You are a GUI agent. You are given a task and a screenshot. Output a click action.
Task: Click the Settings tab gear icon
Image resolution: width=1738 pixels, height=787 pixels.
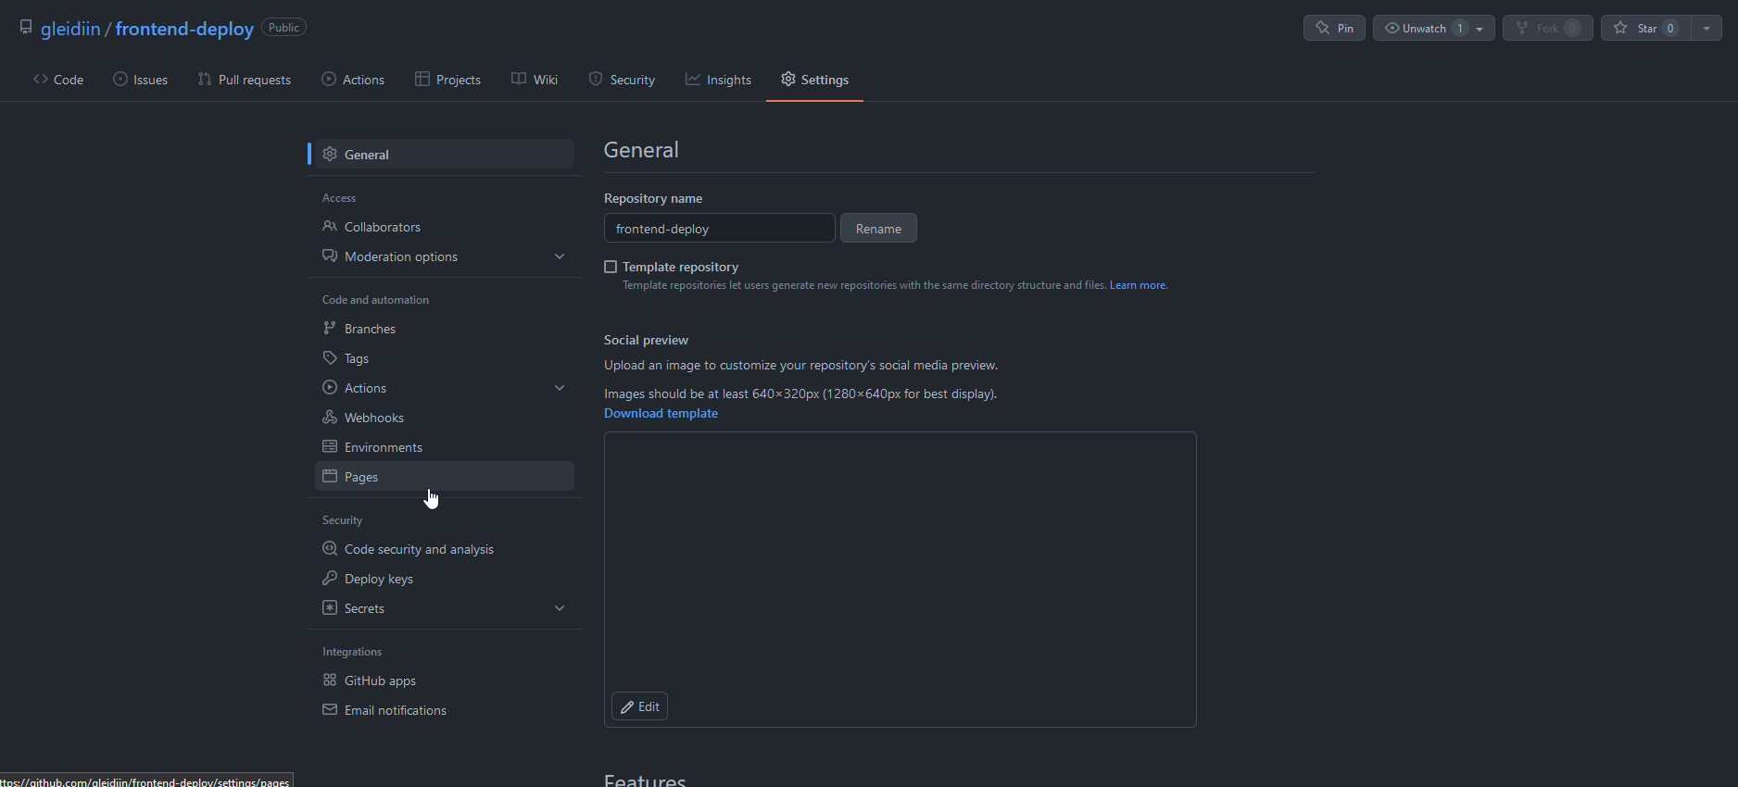(788, 79)
